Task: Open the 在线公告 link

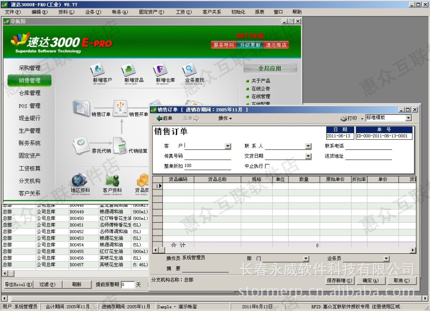Action: 260,89
